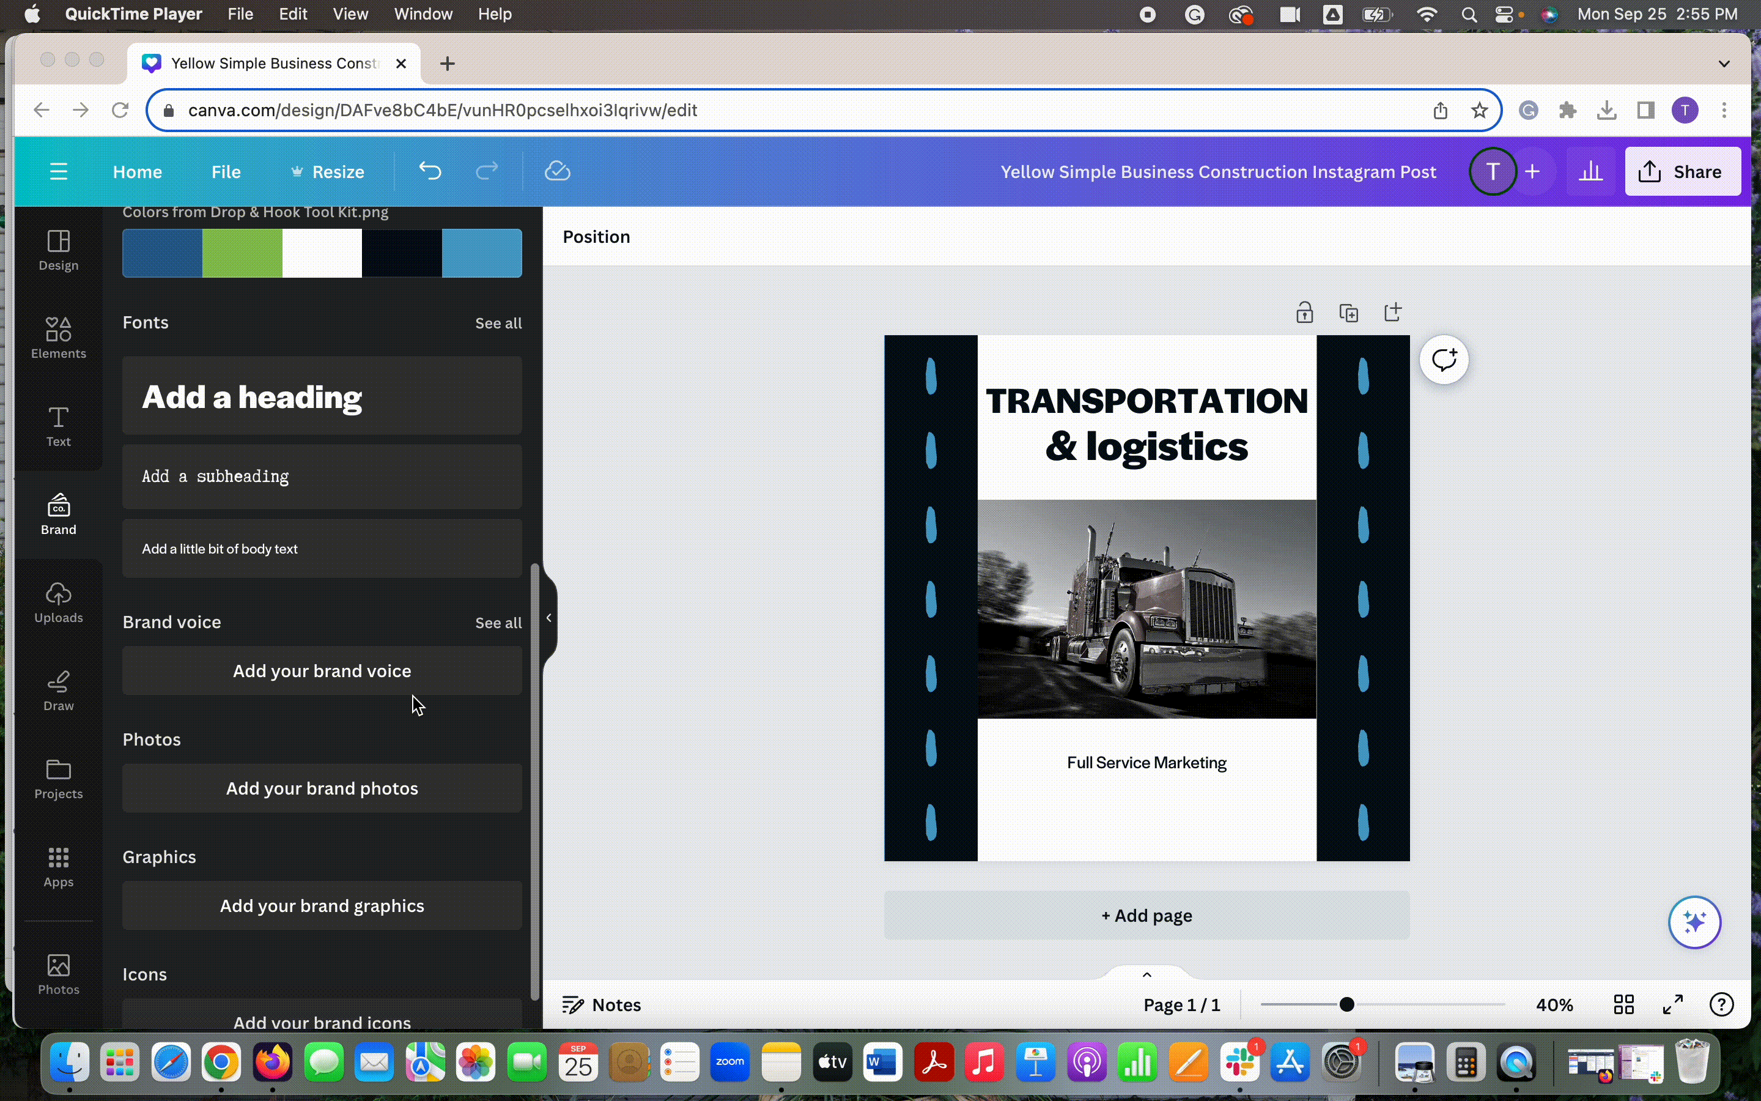Image resolution: width=1761 pixels, height=1101 pixels.
Task: Undo the last action
Action: pos(430,172)
